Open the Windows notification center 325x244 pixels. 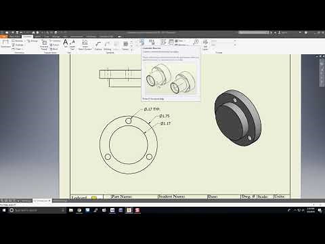click(320, 210)
